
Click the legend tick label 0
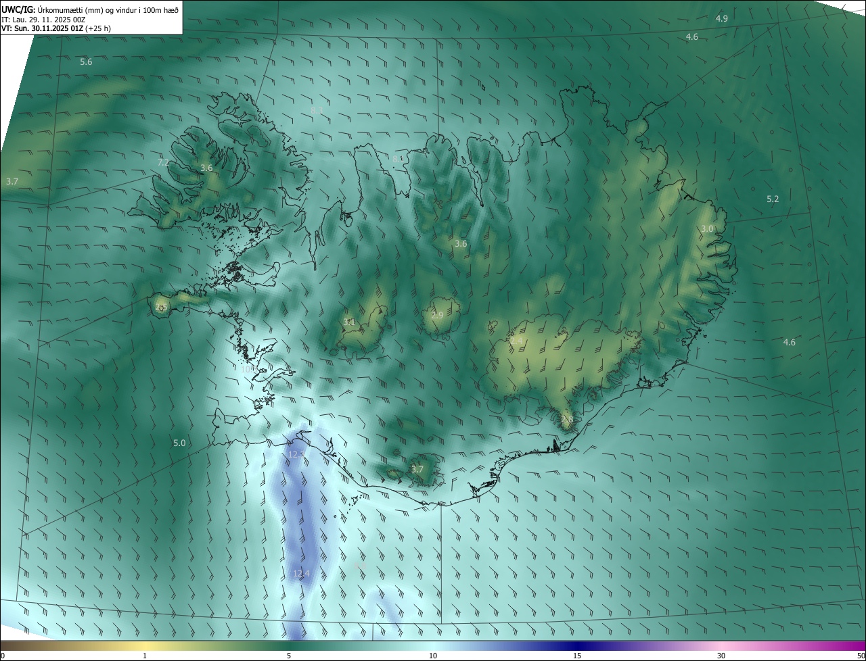point(3,656)
